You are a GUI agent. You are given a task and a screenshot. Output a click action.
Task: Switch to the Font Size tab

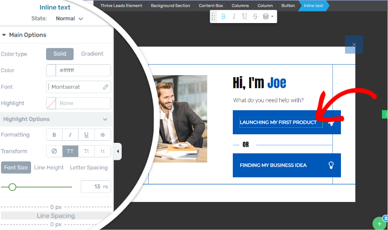pos(16,167)
